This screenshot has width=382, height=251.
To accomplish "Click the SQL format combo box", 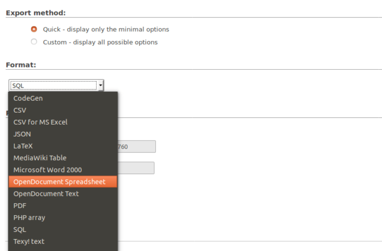I will [x=53, y=86].
